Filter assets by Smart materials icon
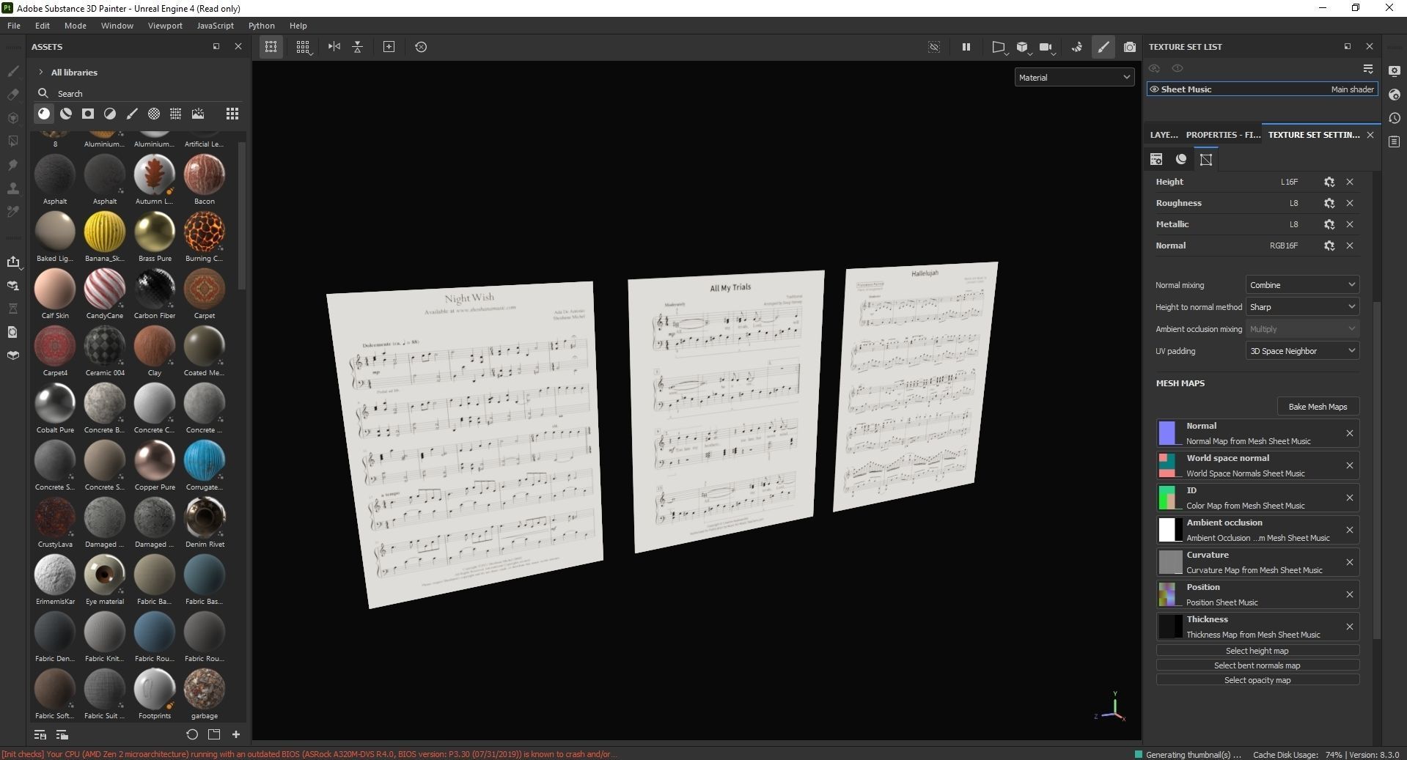 (66, 114)
